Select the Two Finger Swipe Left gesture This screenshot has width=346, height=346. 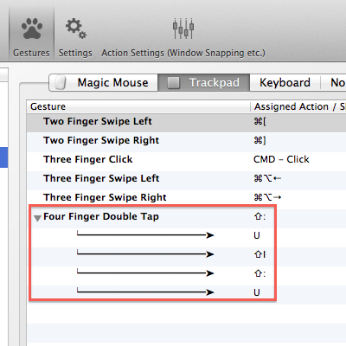(186, 122)
